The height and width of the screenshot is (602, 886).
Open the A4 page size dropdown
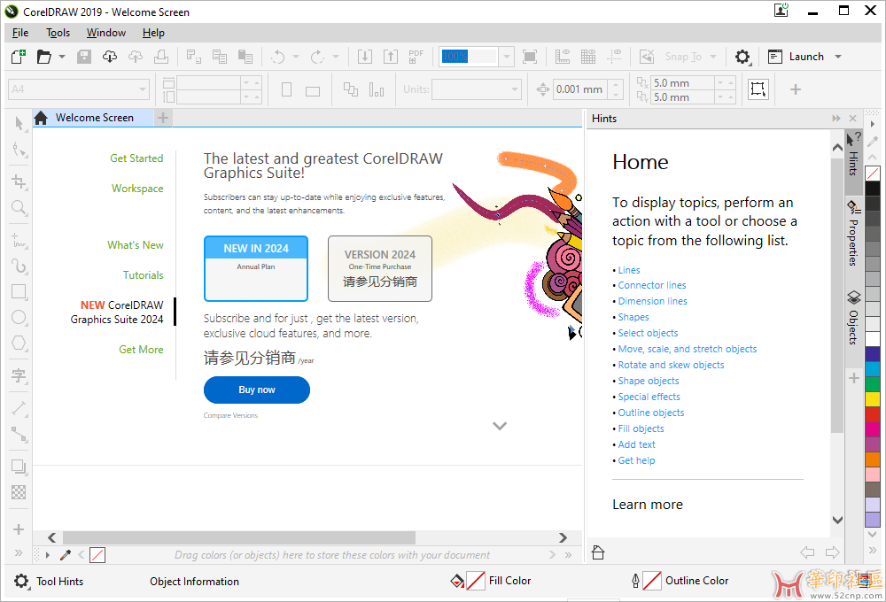[x=143, y=89]
